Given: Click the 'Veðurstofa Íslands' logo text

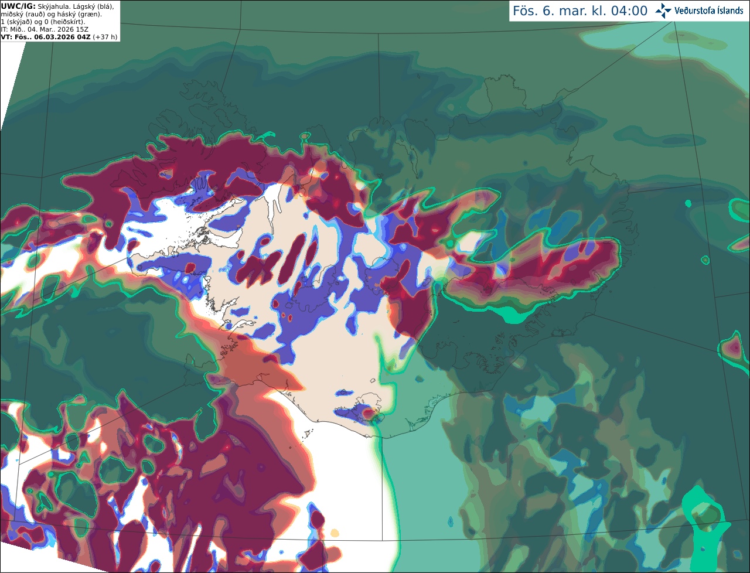Looking at the screenshot, I should [x=708, y=11].
